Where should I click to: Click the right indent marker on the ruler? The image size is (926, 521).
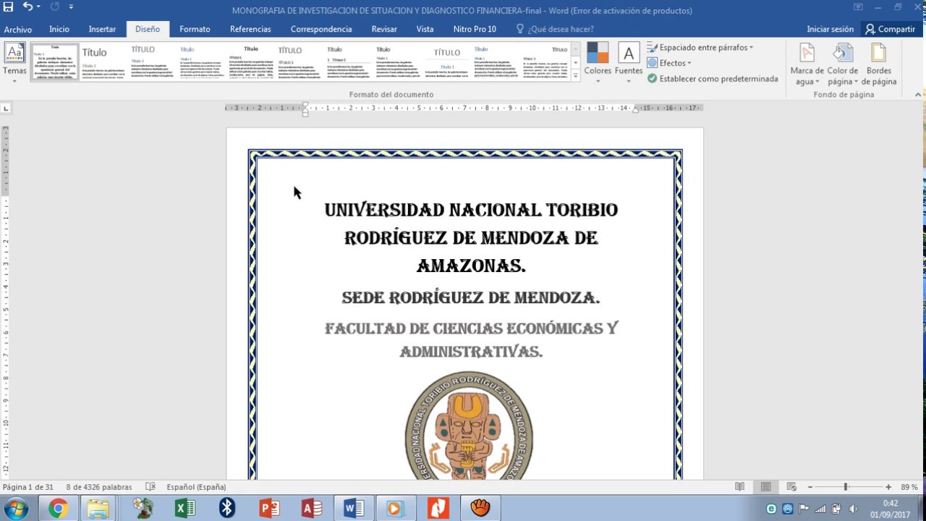click(x=636, y=109)
